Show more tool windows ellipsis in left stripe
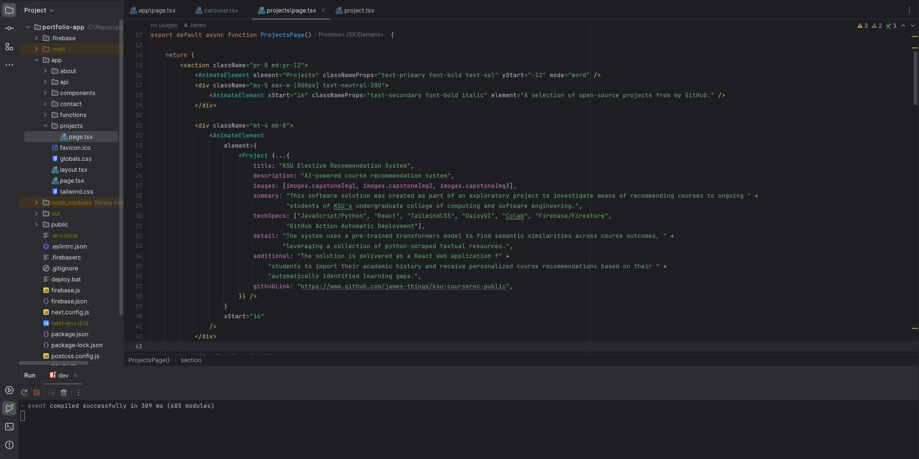The image size is (919, 459). (x=9, y=65)
